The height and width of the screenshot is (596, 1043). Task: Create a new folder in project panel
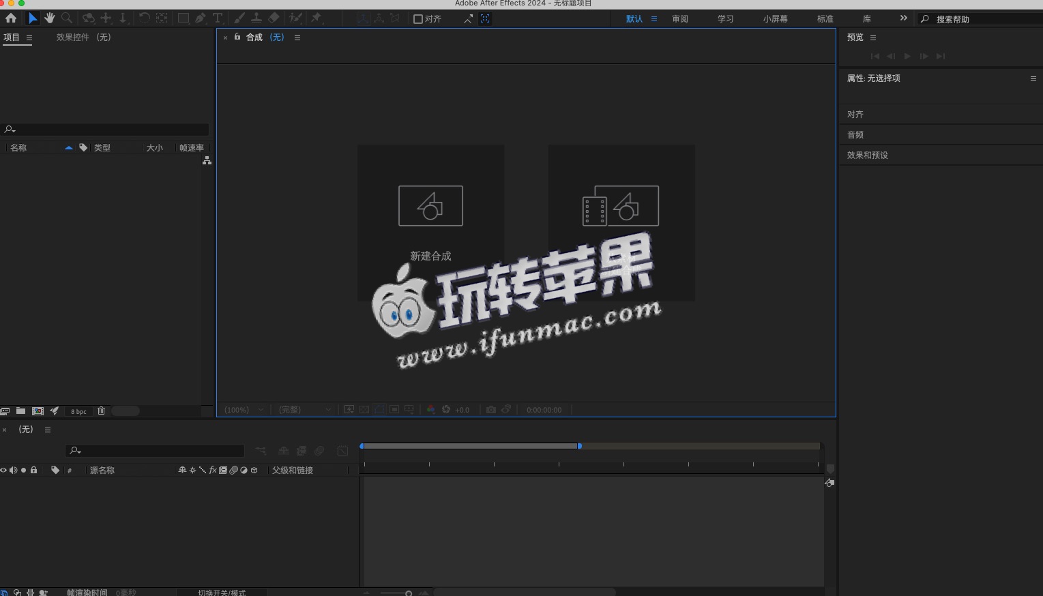tap(21, 411)
